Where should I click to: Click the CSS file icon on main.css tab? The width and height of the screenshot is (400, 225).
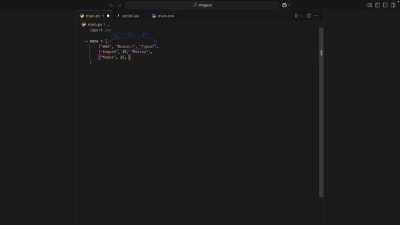click(154, 16)
